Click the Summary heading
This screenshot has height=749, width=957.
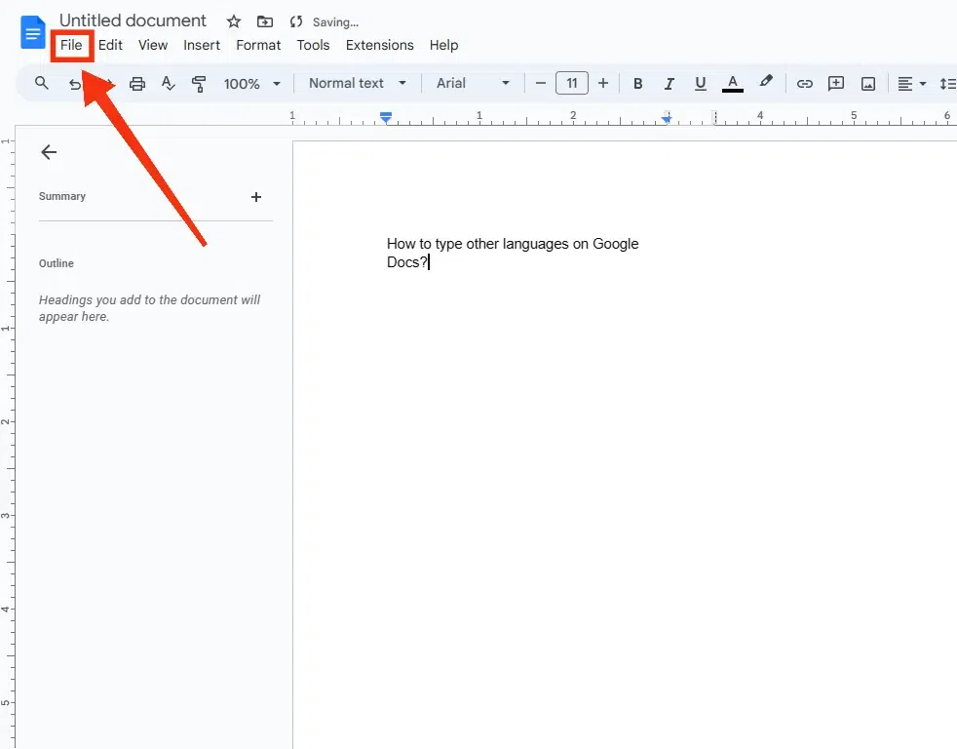(x=62, y=196)
